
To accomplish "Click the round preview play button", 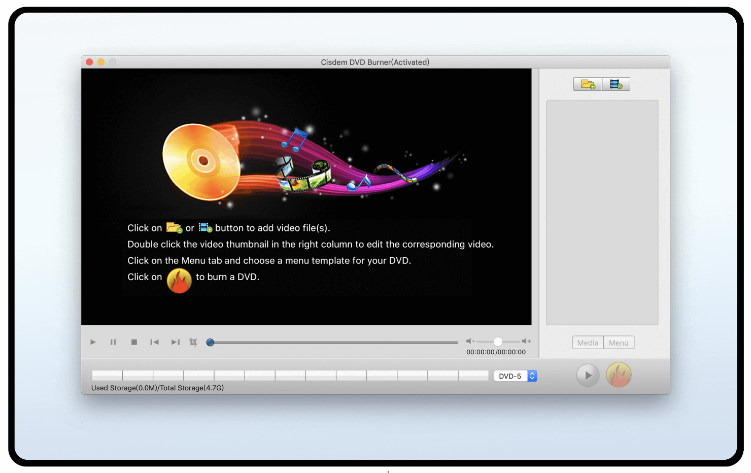I will [588, 376].
